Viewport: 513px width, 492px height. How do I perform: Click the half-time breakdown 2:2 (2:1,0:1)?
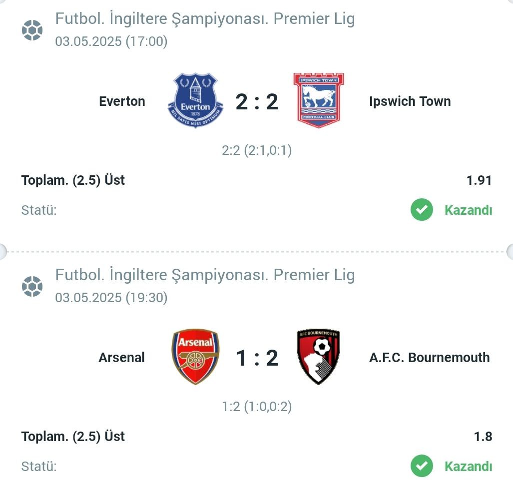click(257, 150)
